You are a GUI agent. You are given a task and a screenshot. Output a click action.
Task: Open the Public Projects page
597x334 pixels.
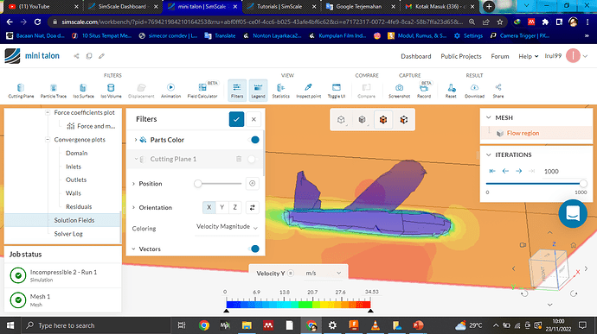461,56
